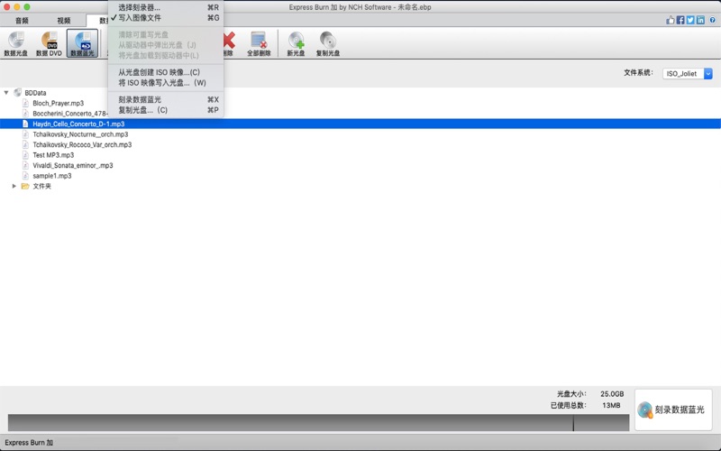Open the Facebook share icon

[680, 20]
